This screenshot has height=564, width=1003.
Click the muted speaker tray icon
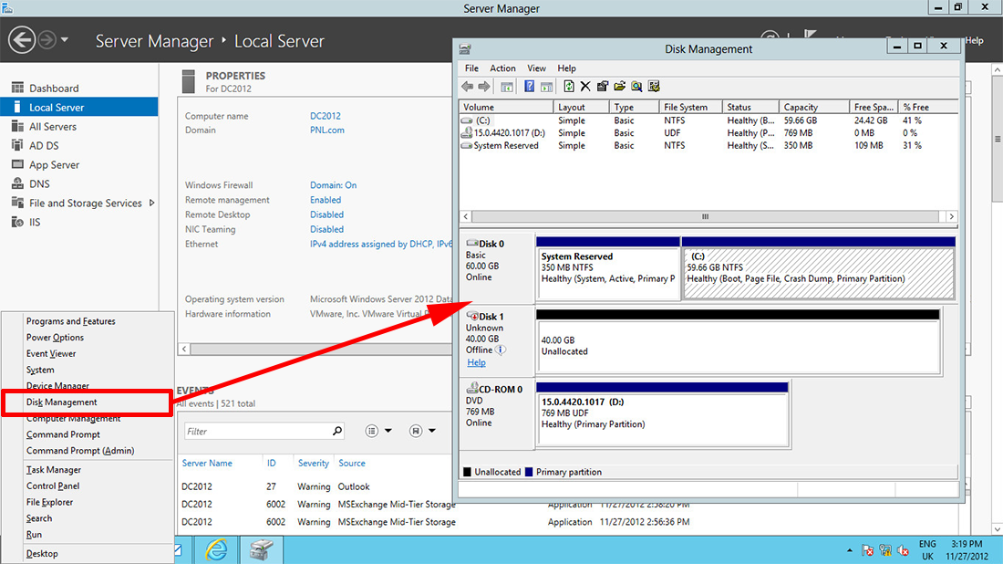tap(904, 550)
